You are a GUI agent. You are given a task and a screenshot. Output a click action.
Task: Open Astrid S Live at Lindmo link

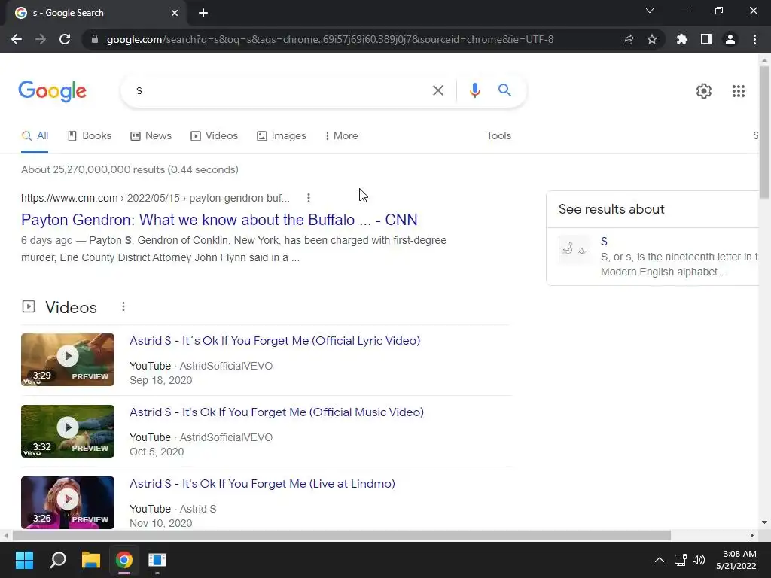262,484
